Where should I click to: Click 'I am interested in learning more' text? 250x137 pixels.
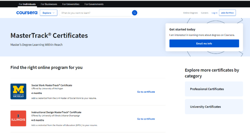click(202, 35)
